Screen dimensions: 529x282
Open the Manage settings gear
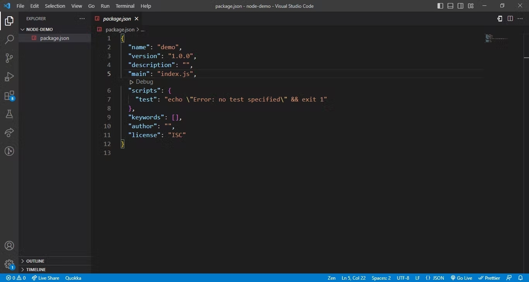pos(9,263)
